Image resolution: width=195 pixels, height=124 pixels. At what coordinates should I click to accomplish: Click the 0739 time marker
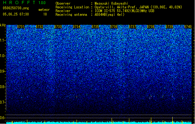(x=169, y=27)
